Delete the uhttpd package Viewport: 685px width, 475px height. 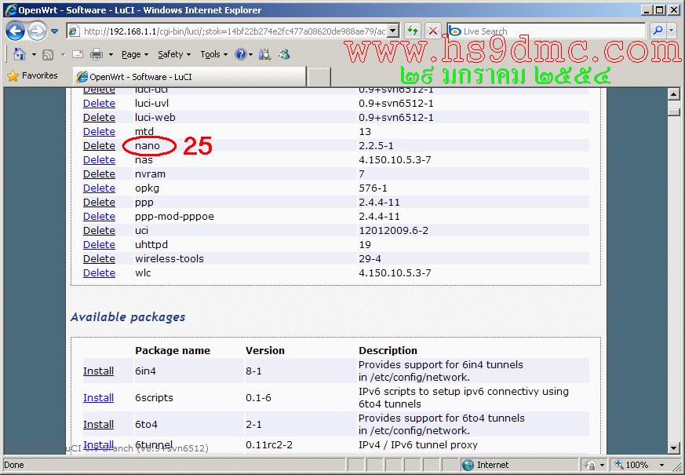99,245
